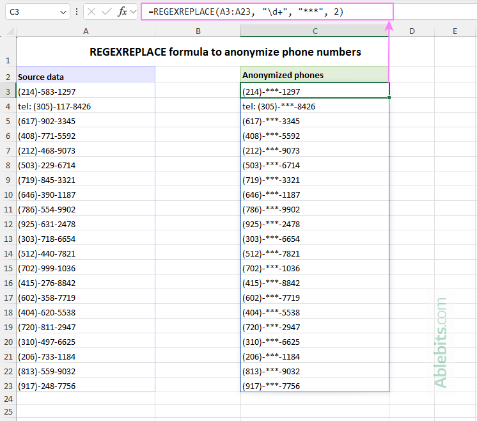Open the Insert Function fx button

[122, 12]
